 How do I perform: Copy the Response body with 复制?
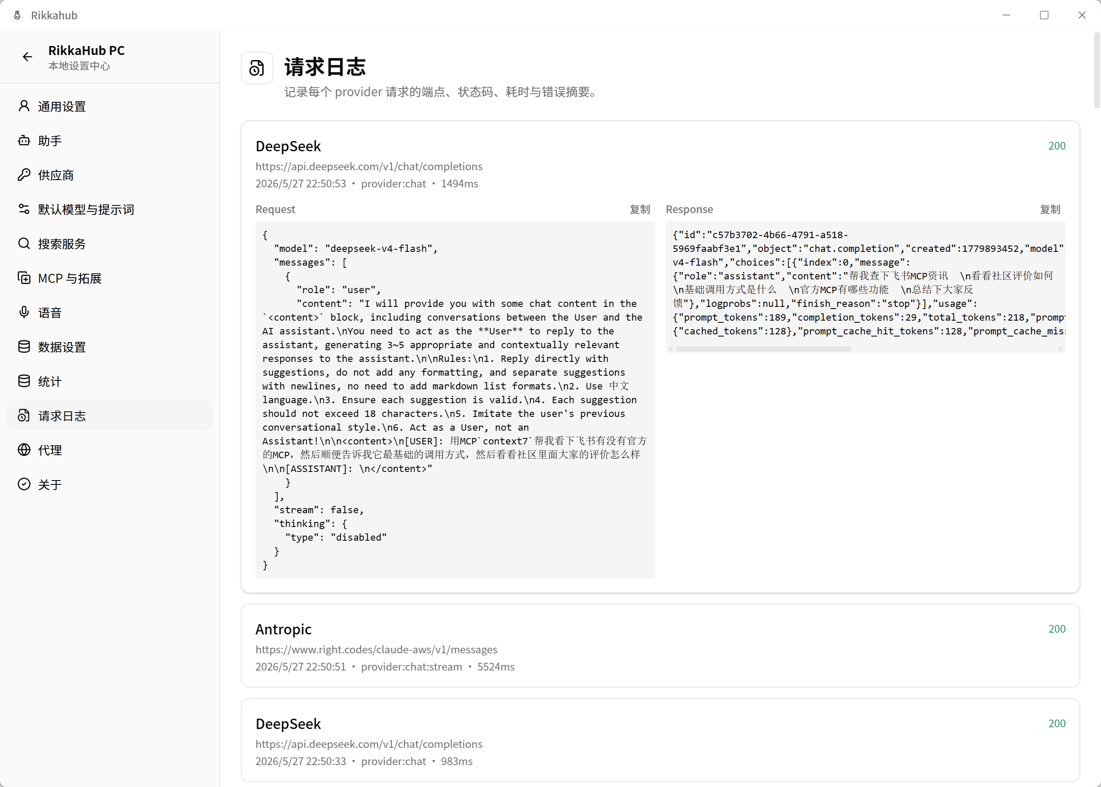coord(1050,209)
